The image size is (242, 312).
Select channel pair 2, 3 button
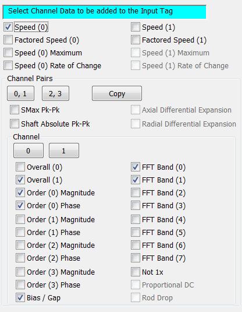coord(55,93)
